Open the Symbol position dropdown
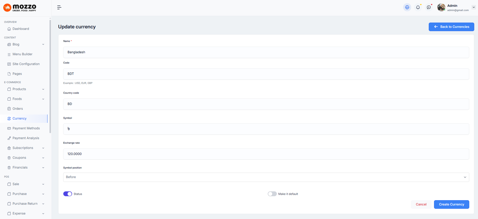The image size is (478, 219). (266, 177)
